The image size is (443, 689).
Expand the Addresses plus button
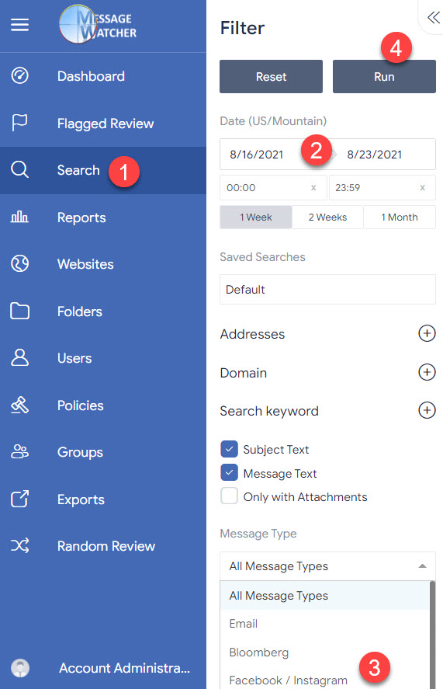click(x=427, y=333)
